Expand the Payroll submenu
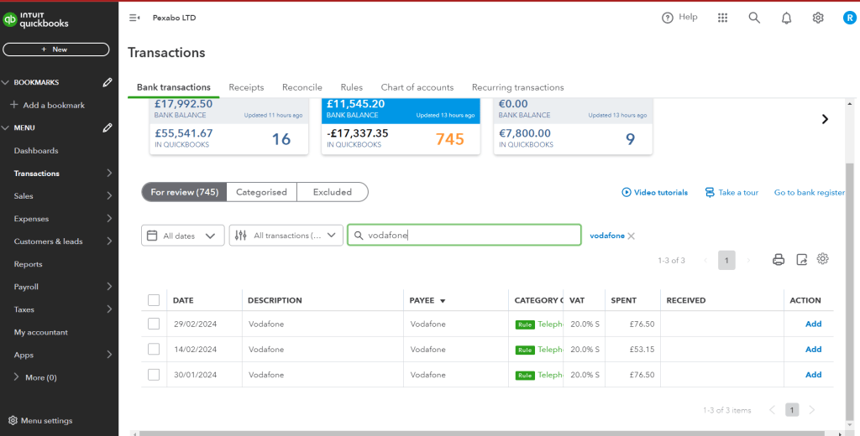Viewport: 860px width, 436px height. click(109, 287)
